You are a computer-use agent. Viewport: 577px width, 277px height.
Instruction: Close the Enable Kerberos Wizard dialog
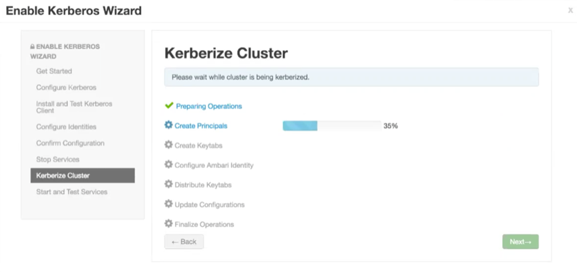(x=570, y=11)
